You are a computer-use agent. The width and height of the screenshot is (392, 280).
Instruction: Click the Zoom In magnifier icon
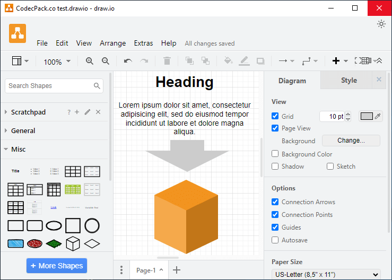coord(90,61)
